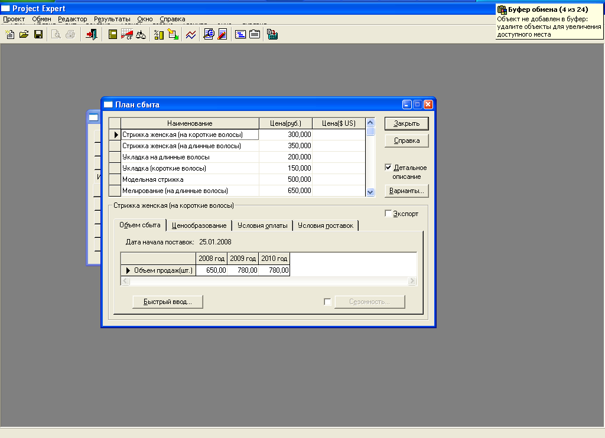
Task: Switch to the Ценообразование tab
Action: point(199,225)
